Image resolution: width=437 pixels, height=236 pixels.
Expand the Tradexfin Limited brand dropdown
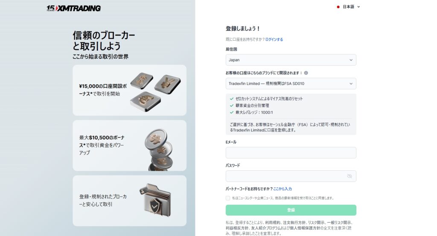[x=291, y=84]
